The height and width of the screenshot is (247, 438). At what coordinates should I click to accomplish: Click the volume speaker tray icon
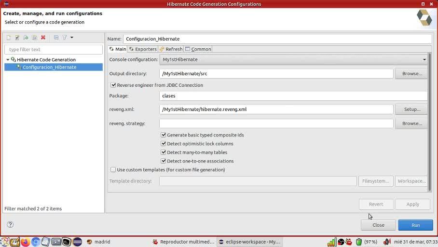[387, 242]
